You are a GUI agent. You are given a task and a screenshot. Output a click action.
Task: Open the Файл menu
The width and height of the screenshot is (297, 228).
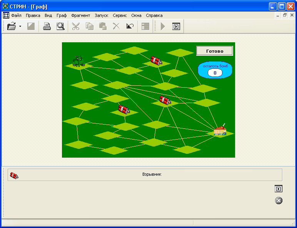[16, 15]
